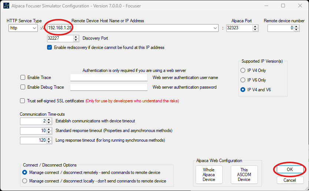Click the establish communications timeout field
This screenshot has height=191, width=309.
coord(33,121)
